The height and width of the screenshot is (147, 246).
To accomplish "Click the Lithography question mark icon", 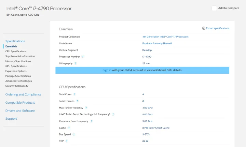I will coord(76,63).
